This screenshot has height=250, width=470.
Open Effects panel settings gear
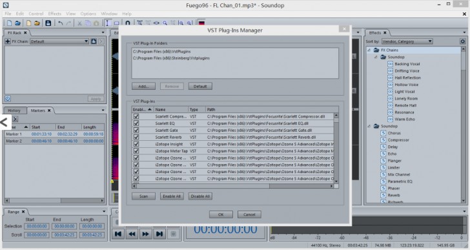[462, 41]
